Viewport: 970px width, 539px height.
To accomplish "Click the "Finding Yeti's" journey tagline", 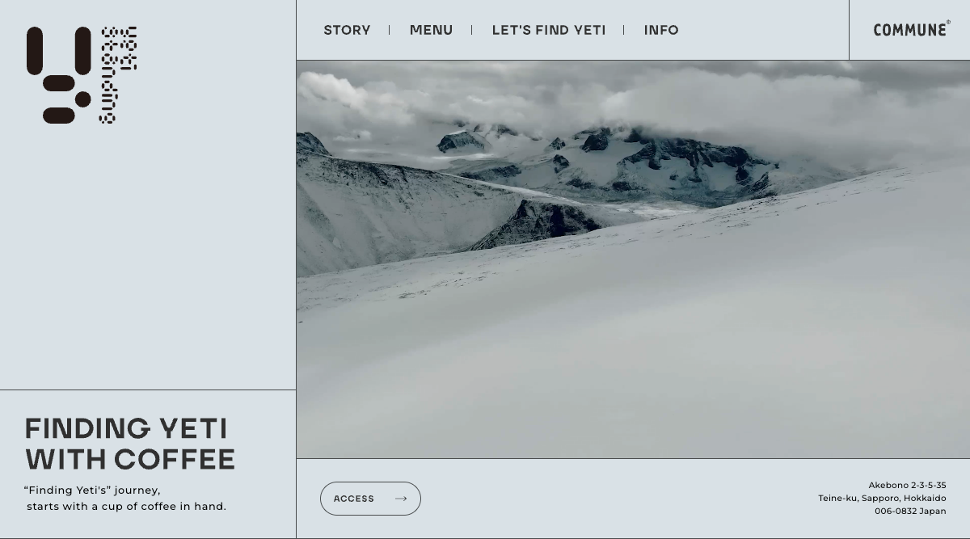I will (x=125, y=498).
